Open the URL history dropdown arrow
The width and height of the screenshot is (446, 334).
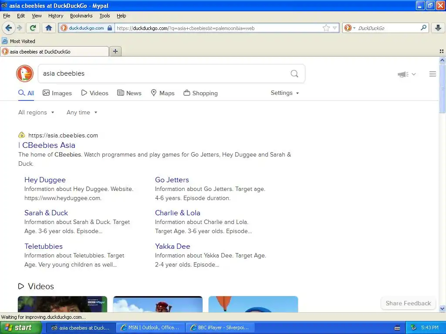click(x=335, y=28)
